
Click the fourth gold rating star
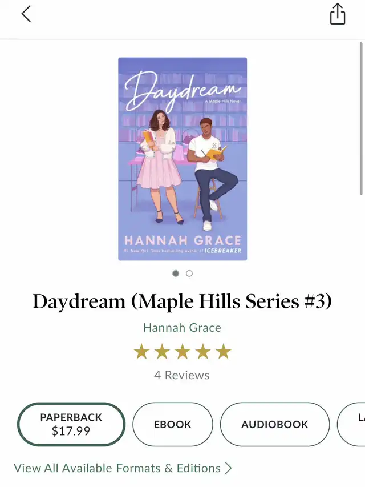[x=203, y=352]
